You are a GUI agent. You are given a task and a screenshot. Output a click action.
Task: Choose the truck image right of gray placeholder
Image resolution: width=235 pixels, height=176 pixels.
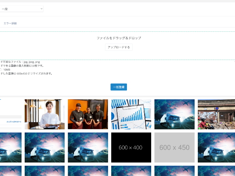pyautogui.click(x=216, y=147)
